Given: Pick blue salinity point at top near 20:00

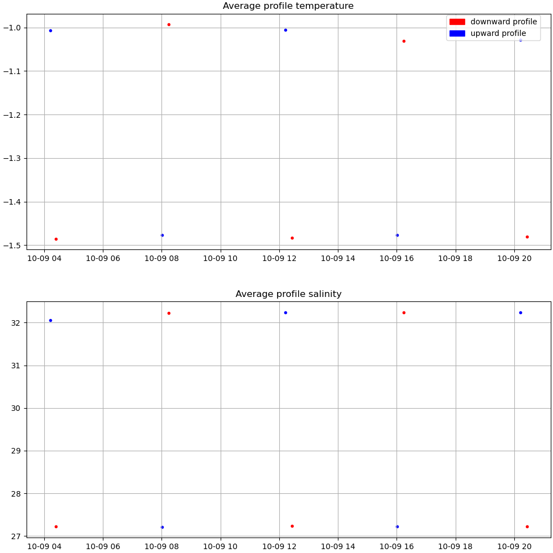Looking at the screenshot, I should click(520, 312).
